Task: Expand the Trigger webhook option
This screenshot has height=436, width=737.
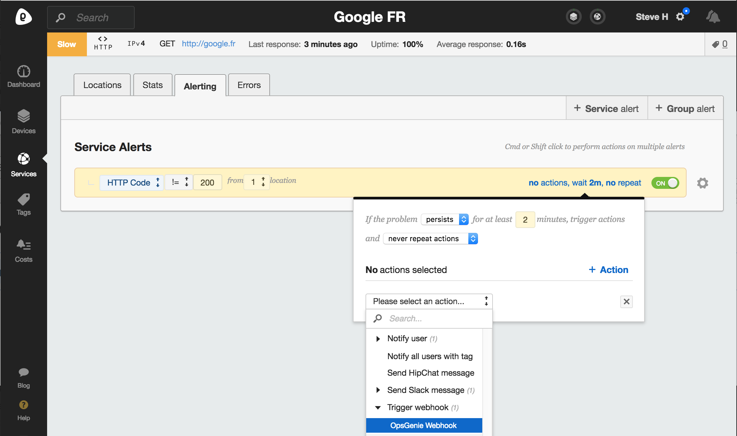Action: click(378, 407)
